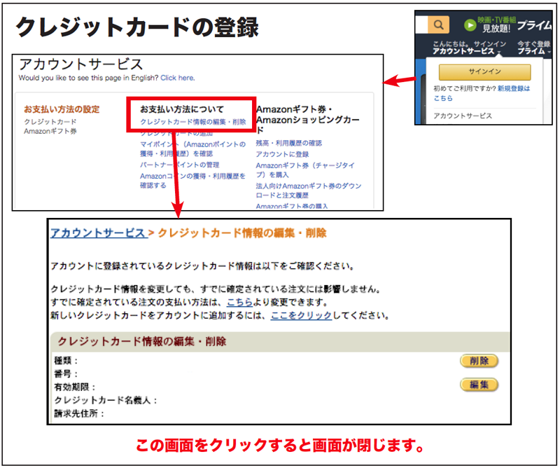Click the 番号： label

[66, 373]
